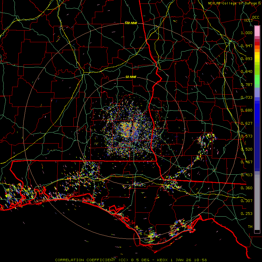Click the 50 NMI range ring label
The image size is (262, 262).
point(131,77)
